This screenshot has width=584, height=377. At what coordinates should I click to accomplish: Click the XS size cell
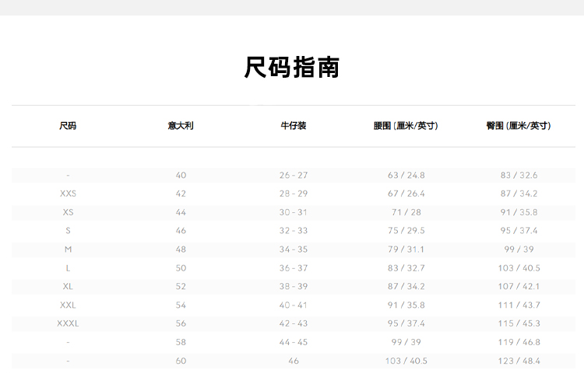68,212
